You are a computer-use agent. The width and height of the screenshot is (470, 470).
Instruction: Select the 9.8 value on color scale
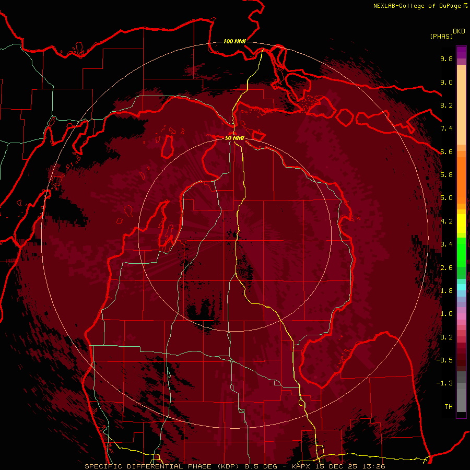click(x=446, y=58)
